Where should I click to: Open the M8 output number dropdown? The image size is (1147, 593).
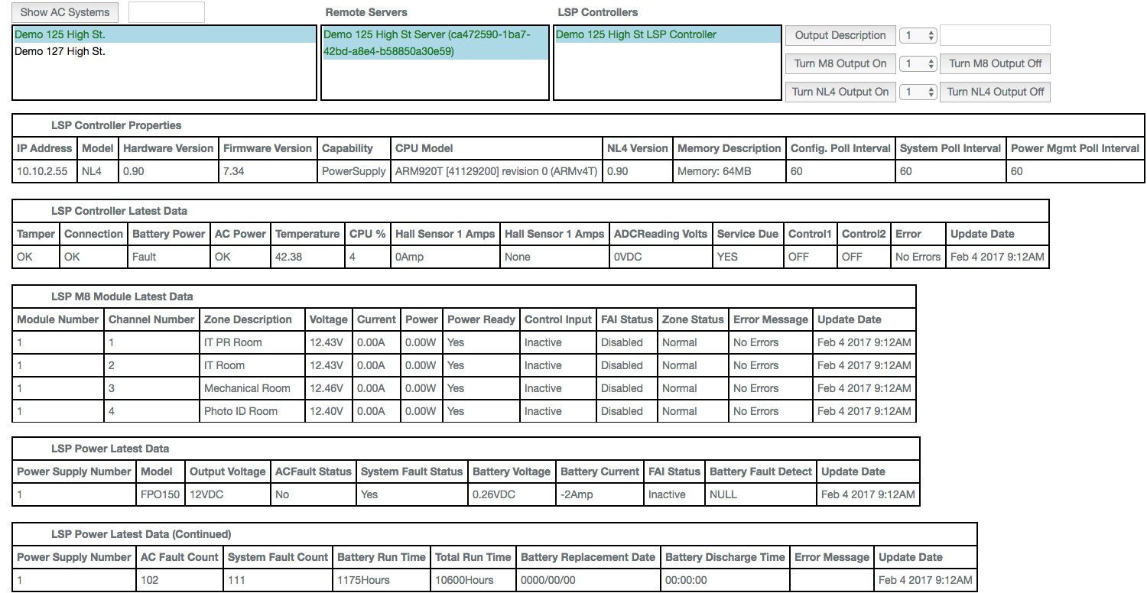point(918,64)
